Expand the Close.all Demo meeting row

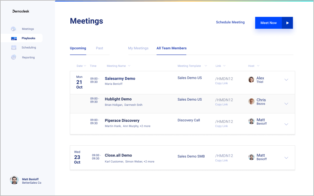pos(286,158)
